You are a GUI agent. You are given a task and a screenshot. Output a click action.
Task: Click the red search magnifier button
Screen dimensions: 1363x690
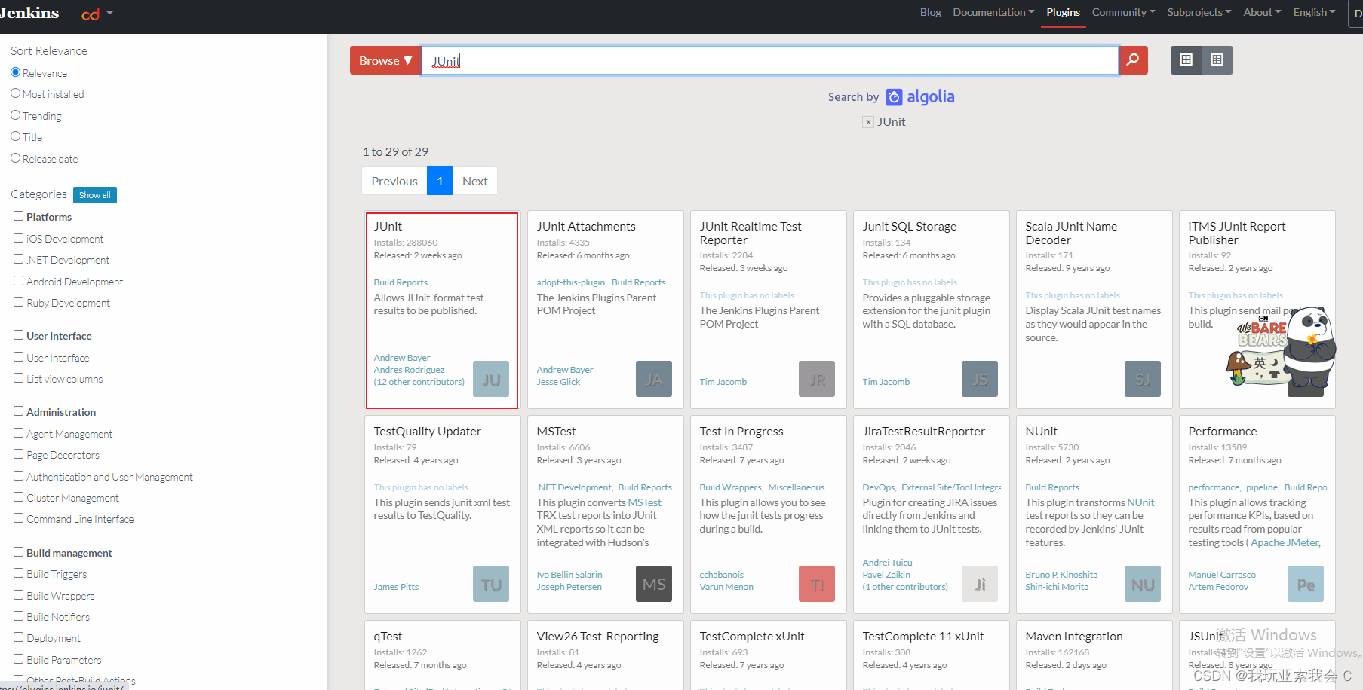[1133, 60]
